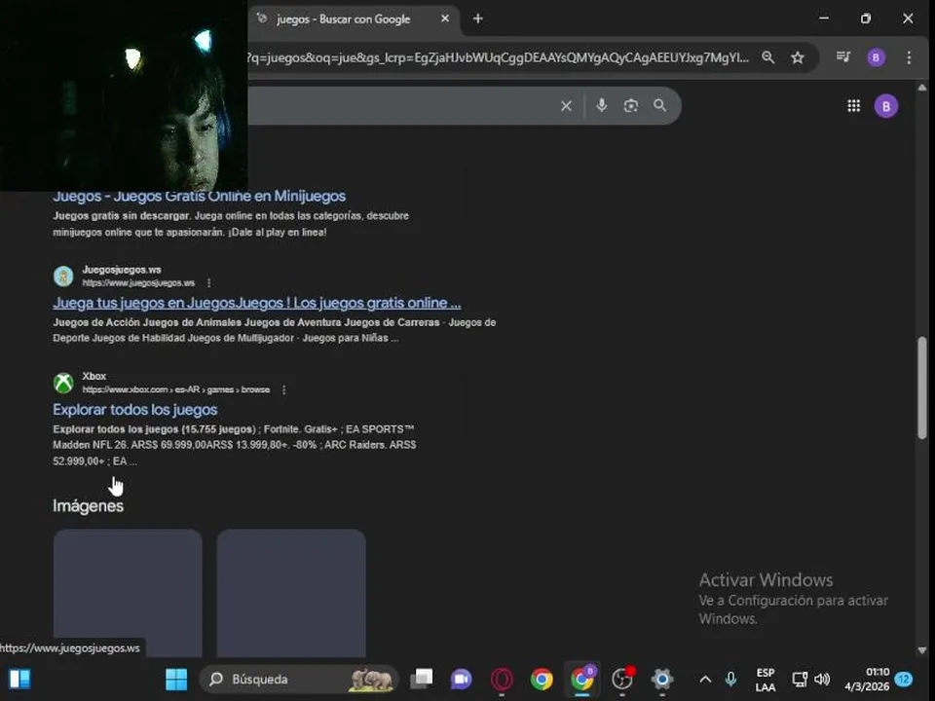This screenshot has width=935, height=701.
Task: Open the first Chrome icon in taskbar
Action: point(542,679)
